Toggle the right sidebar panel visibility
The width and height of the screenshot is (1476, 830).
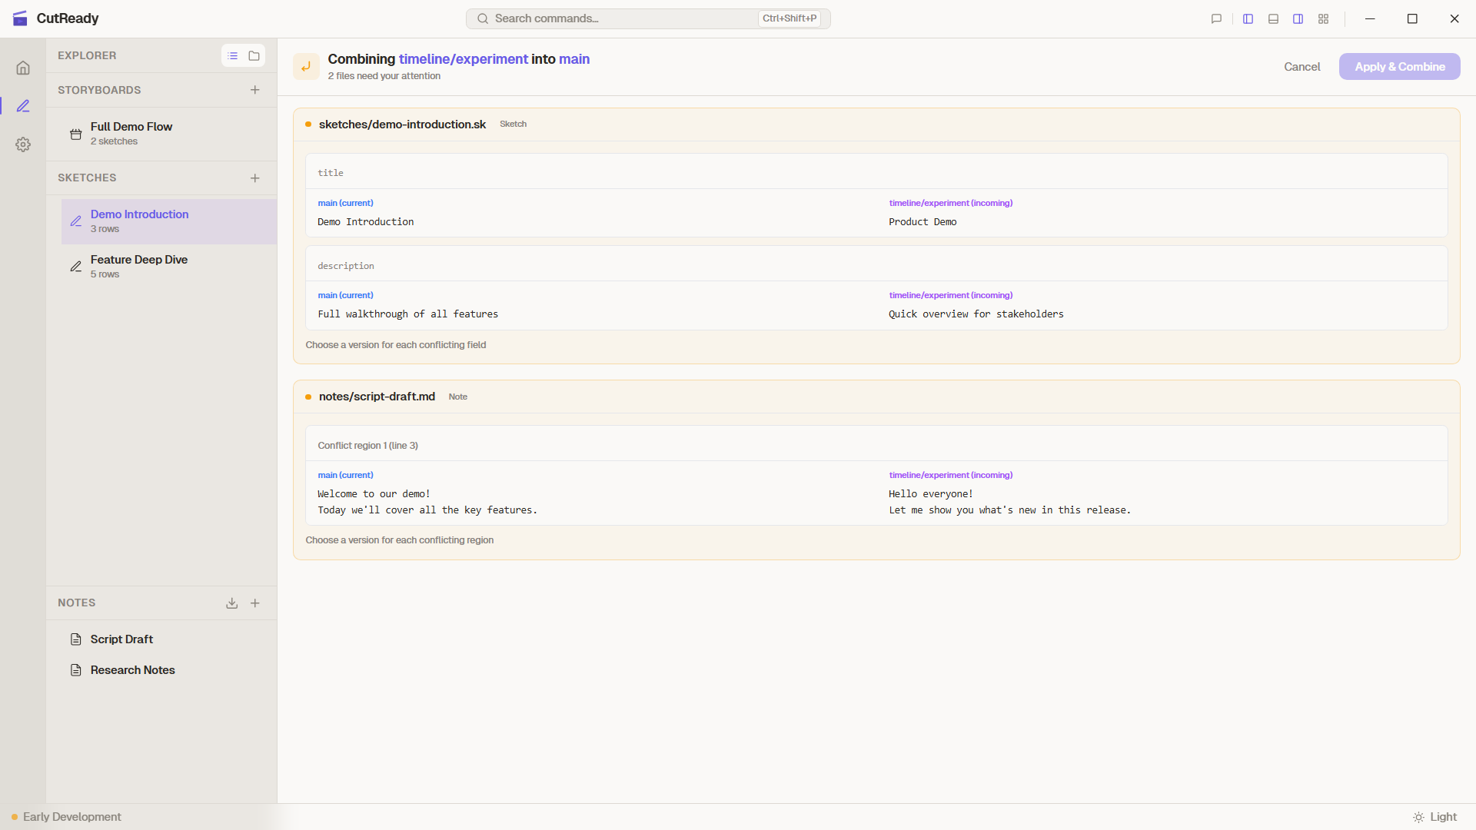pyautogui.click(x=1298, y=18)
